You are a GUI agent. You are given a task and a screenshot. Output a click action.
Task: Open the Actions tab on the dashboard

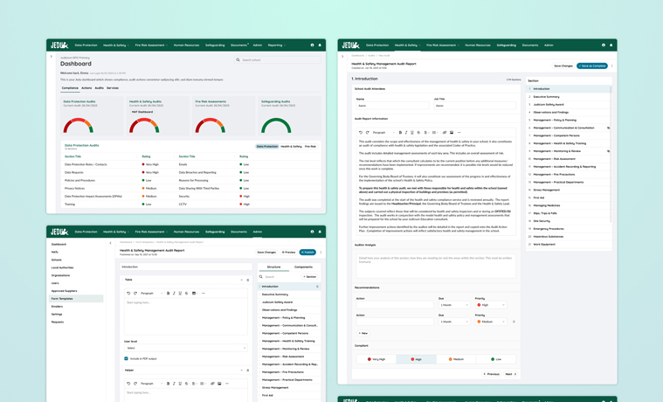86,88
